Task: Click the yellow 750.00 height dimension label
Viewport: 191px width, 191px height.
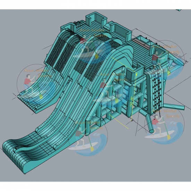Action: pyautogui.click(x=131, y=102)
